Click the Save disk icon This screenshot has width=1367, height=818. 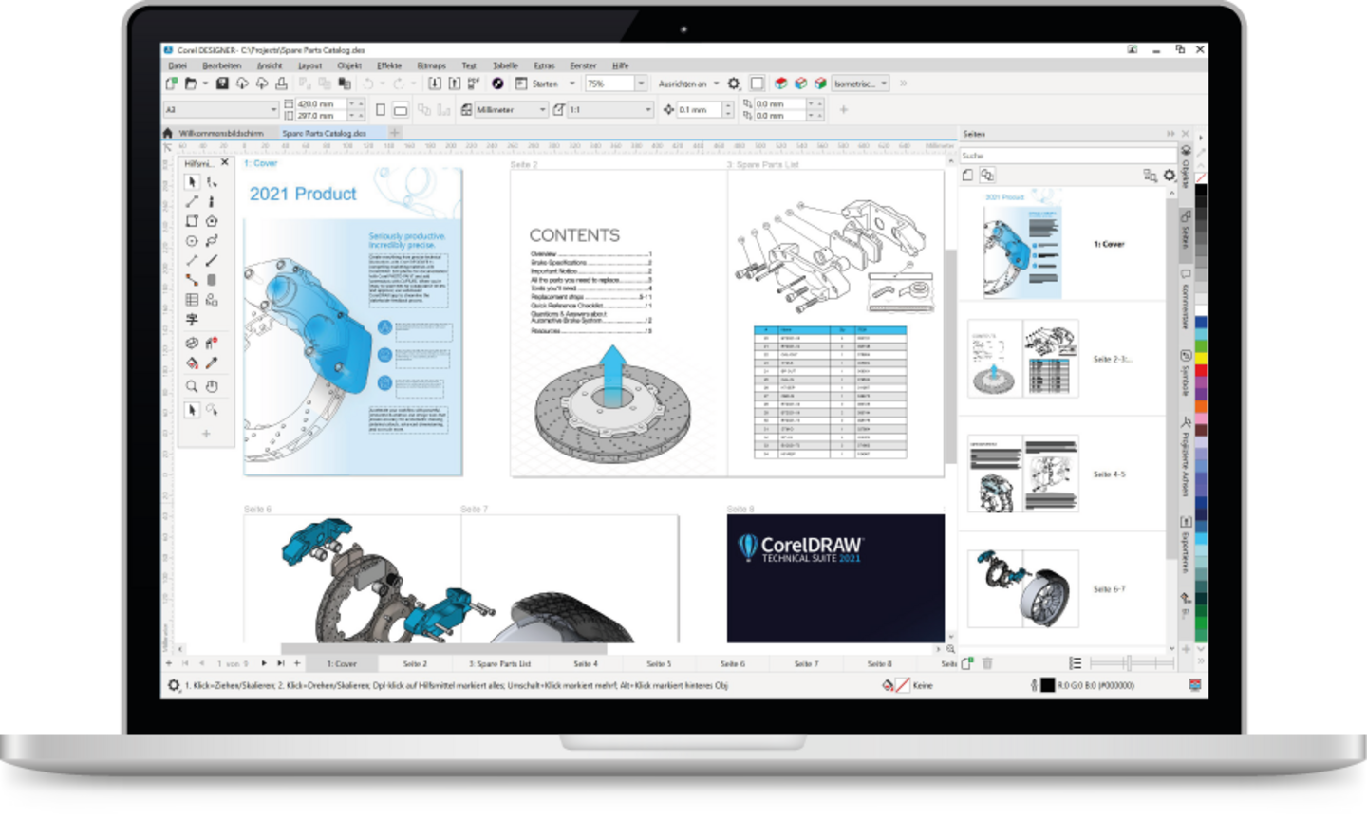(x=222, y=84)
